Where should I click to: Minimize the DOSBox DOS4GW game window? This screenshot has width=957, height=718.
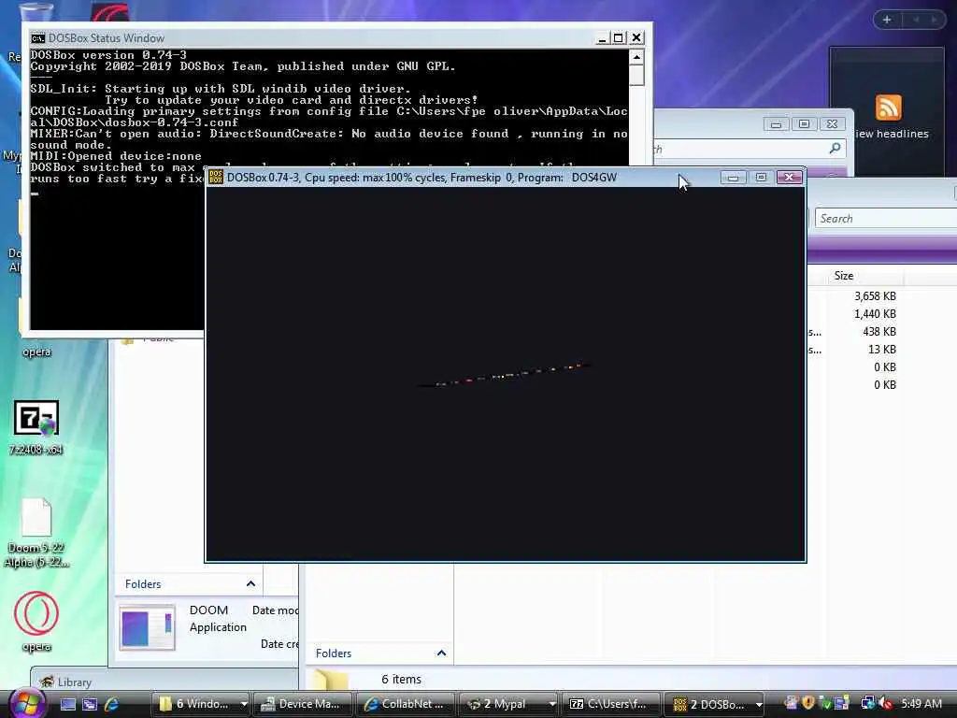coord(733,177)
